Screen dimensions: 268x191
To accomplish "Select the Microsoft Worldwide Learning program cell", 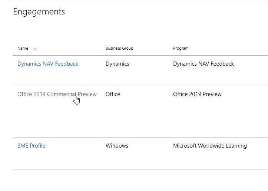I will [210, 146].
